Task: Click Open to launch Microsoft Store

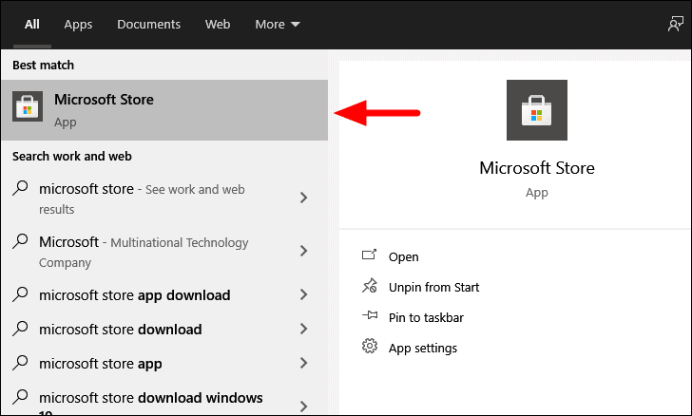Action: click(403, 256)
